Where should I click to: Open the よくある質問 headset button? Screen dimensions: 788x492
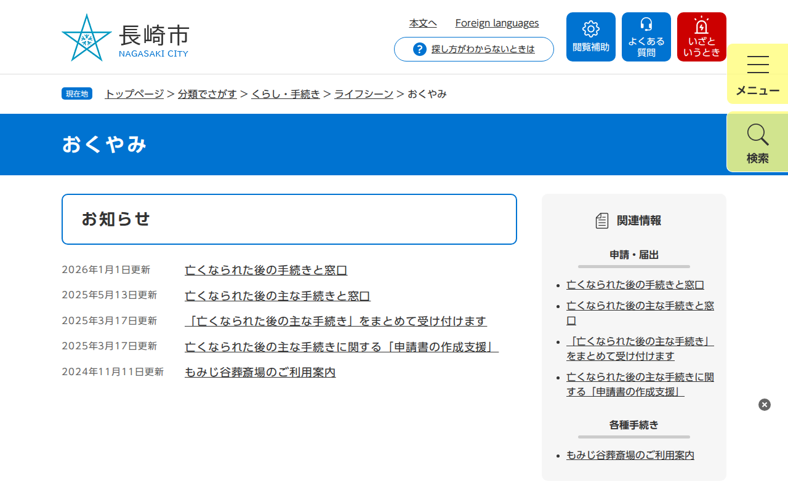646,37
